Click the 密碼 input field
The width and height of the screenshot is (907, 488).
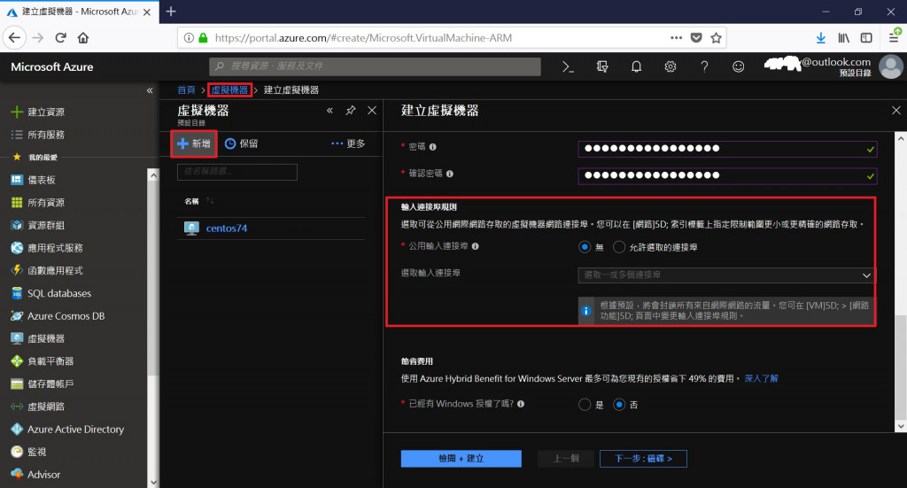pos(727,149)
